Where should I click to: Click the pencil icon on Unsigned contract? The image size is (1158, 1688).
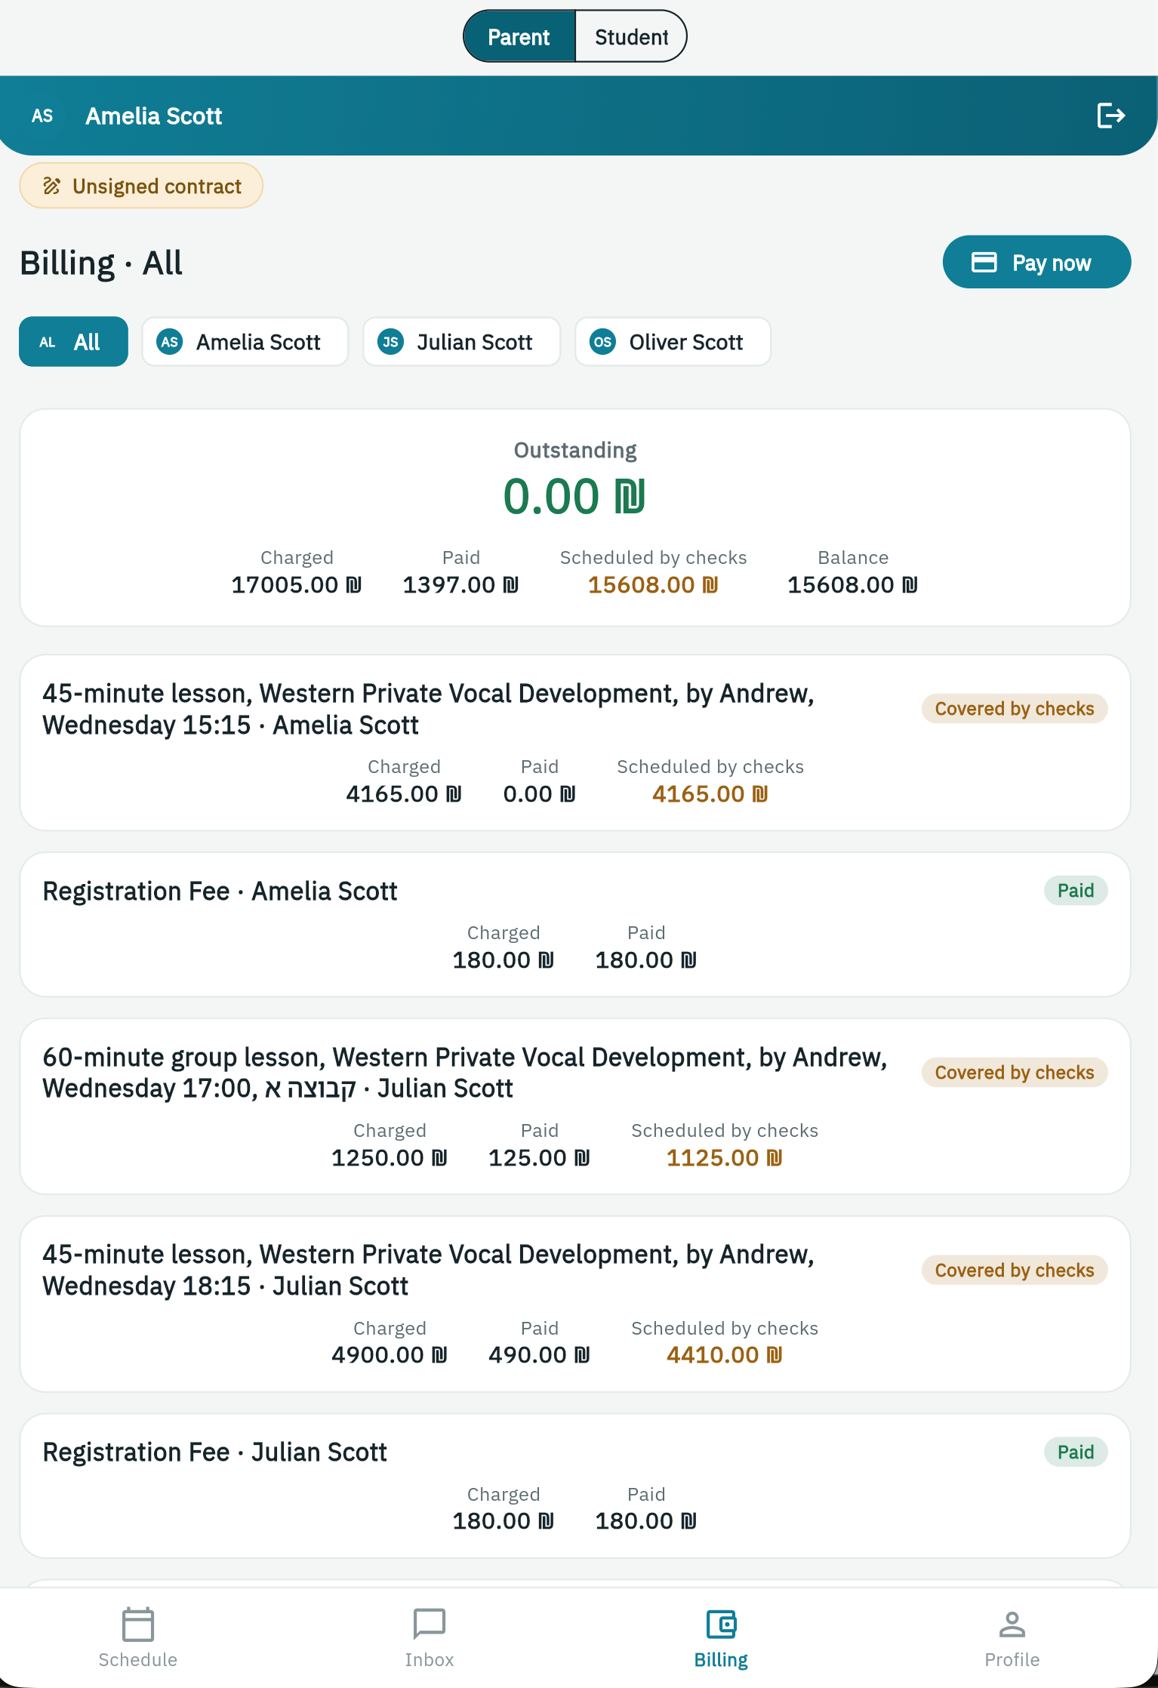pyautogui.click(x=51, y=186)
